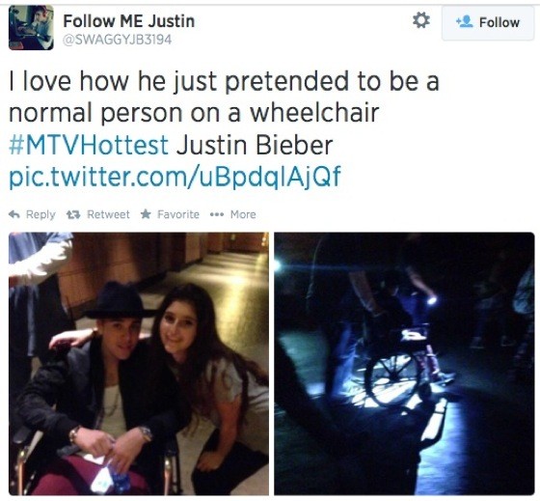Open the pic.twitter.com/uBpdqlAjQf link
Viewport: 540px width, 501px height.
(x=175, y=177)
